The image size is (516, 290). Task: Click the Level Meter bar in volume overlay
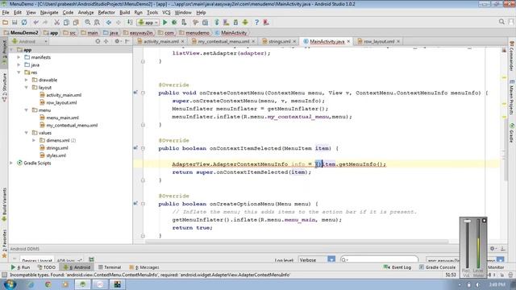pos(478,244)
